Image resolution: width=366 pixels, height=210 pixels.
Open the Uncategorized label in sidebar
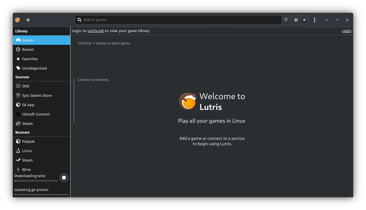(x=34, y=68)
